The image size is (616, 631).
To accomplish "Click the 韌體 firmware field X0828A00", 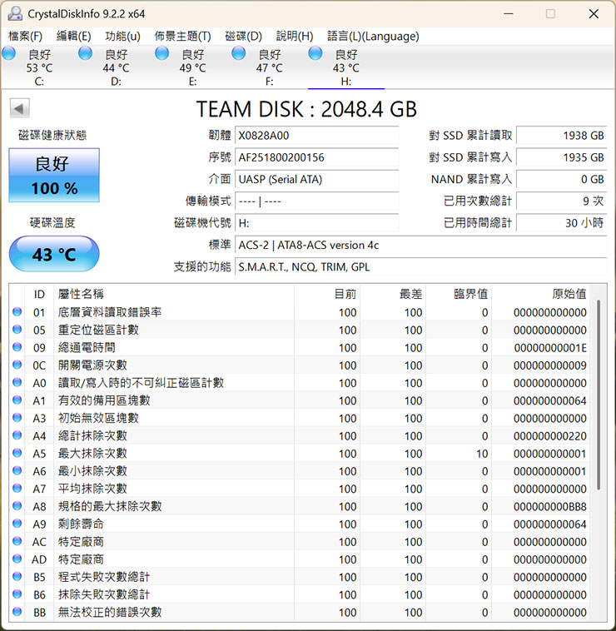I will click(316, 136).
